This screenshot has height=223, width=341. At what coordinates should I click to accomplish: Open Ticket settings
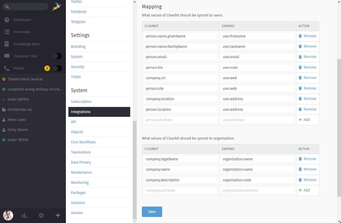point(76,77)
